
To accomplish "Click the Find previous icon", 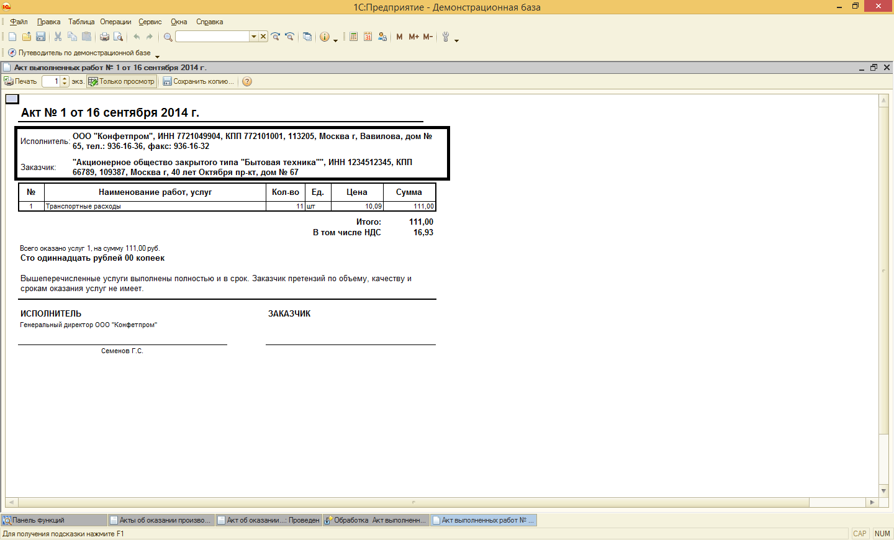I will [x=289, y=37].
